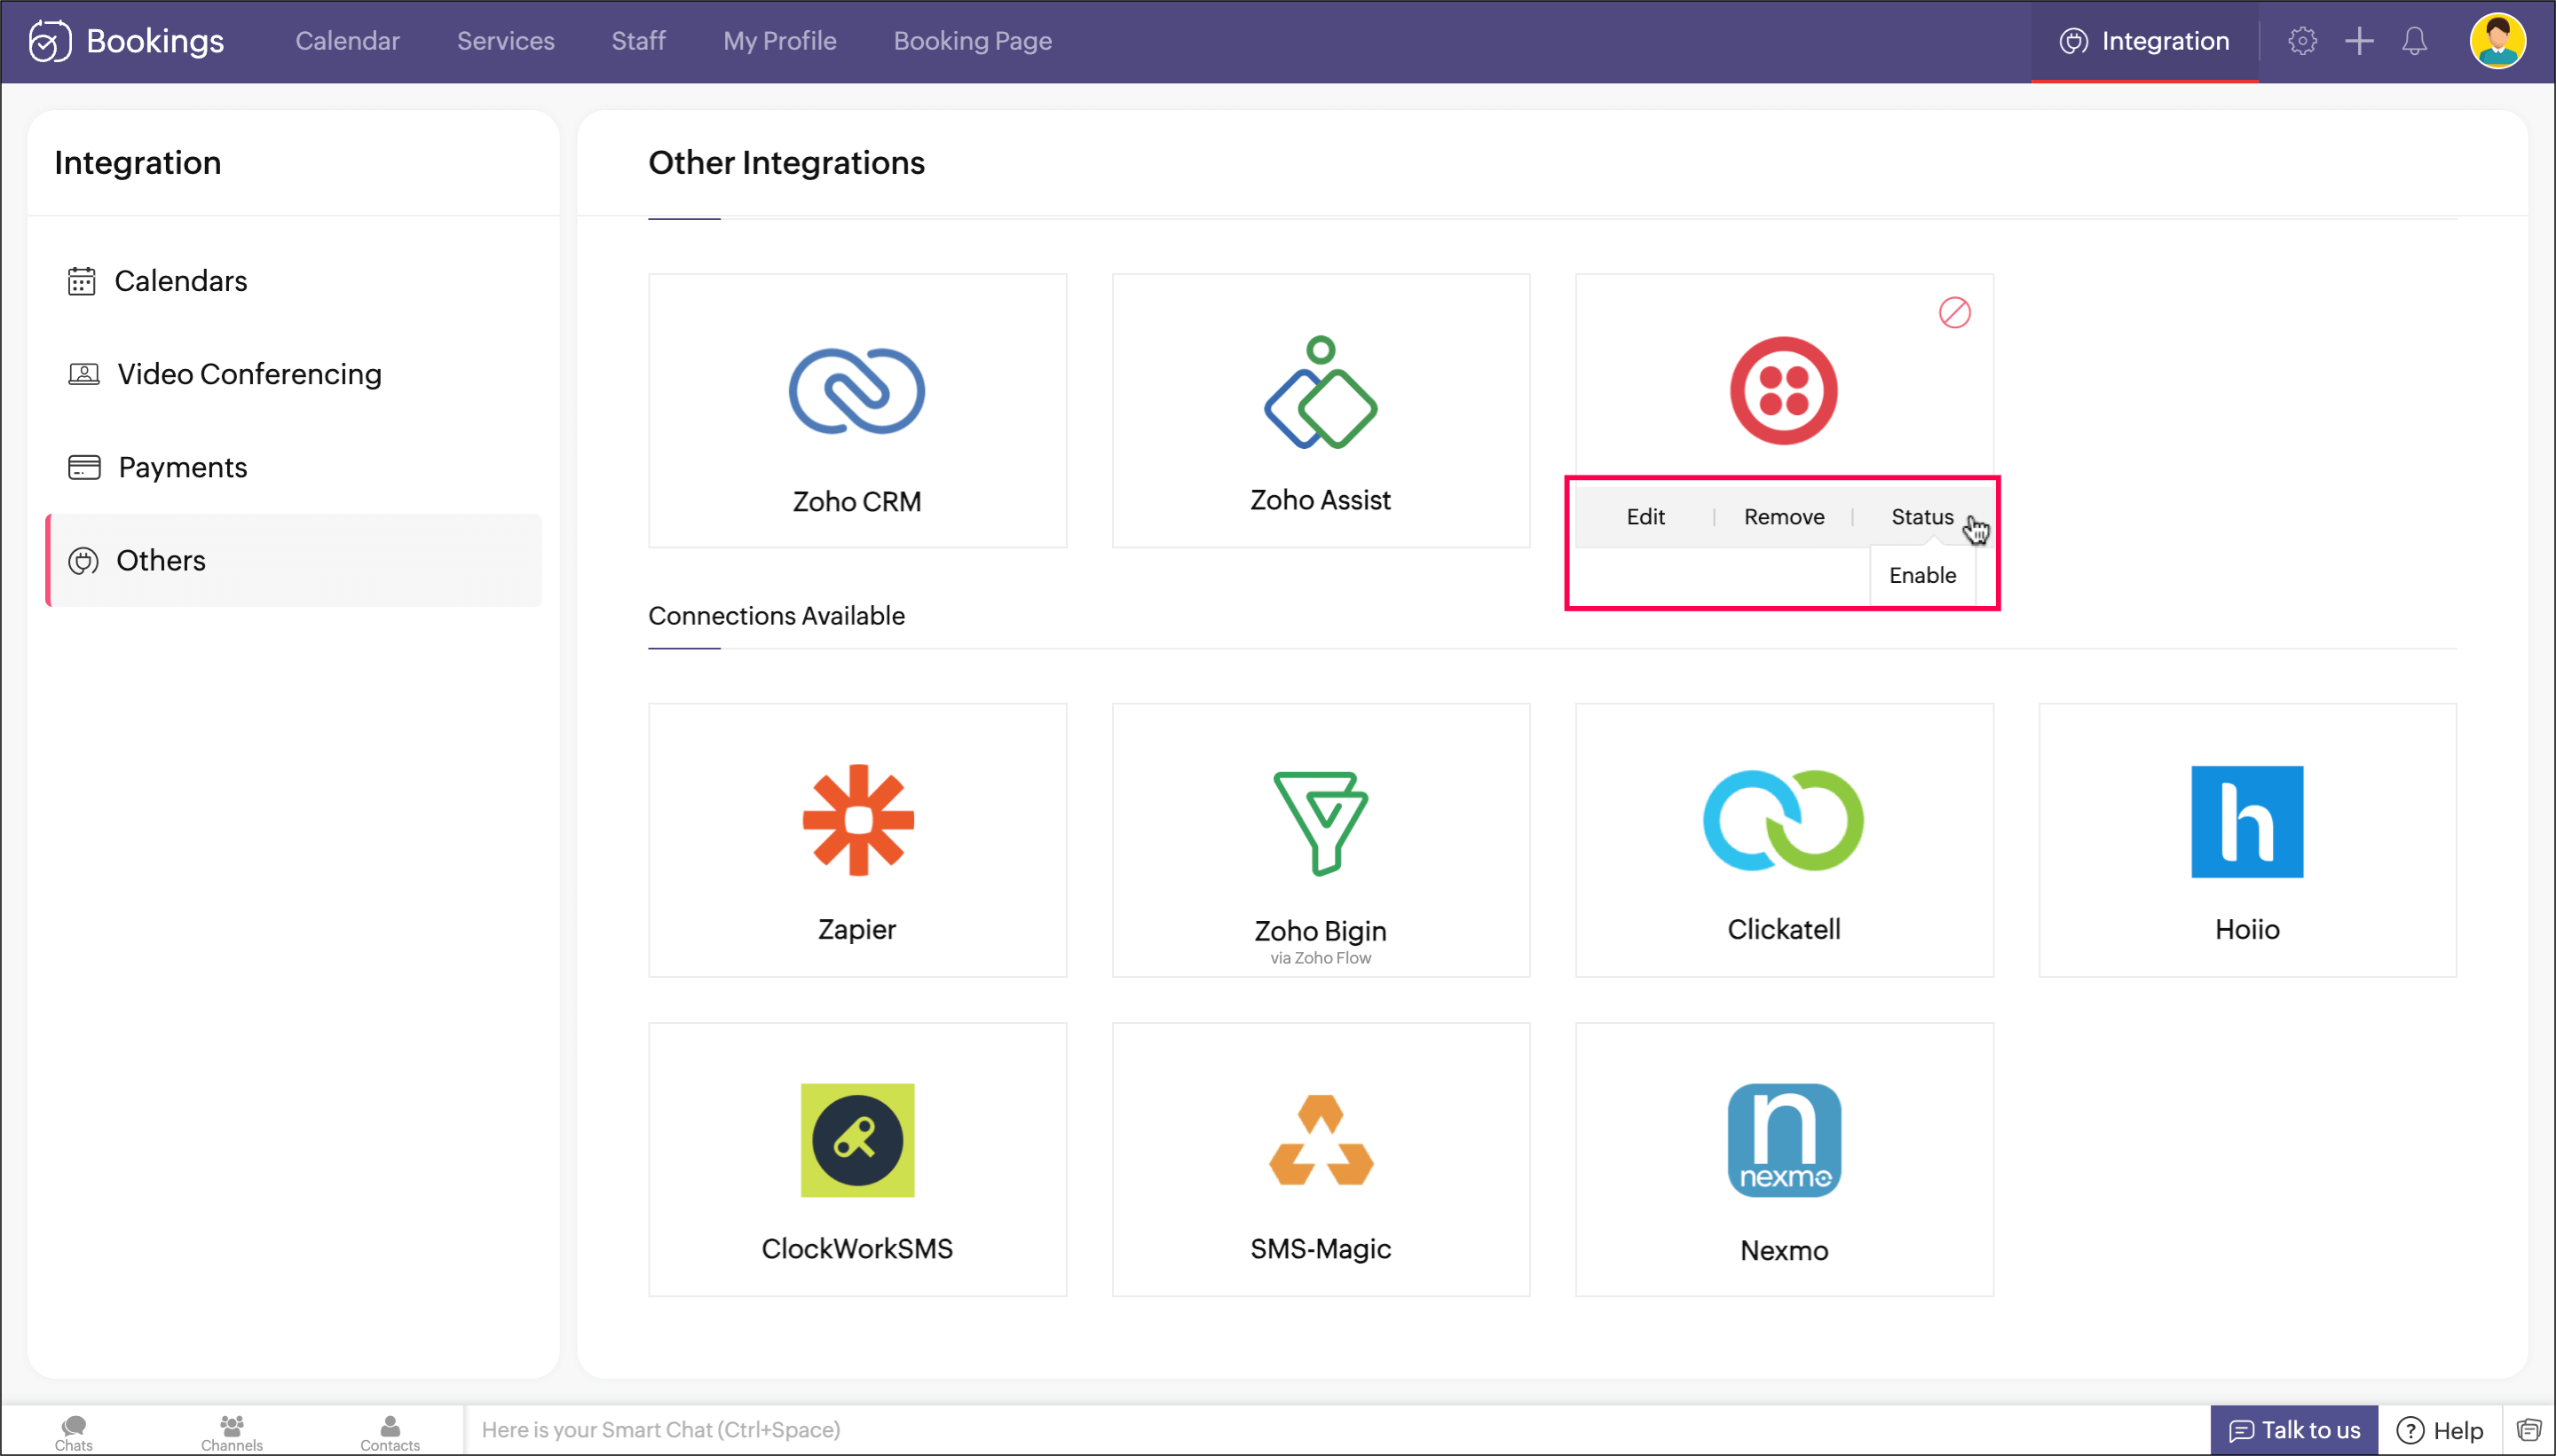This screenshot has width=2556, height=1456.
Task: Click the Twilio red logo
Action: 1784,391
